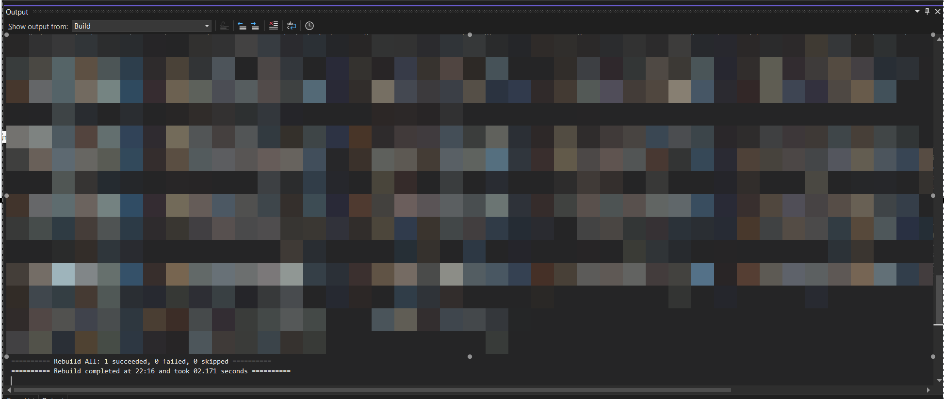Toggle Auto Hide pin for the Output panel

(927, 12)
